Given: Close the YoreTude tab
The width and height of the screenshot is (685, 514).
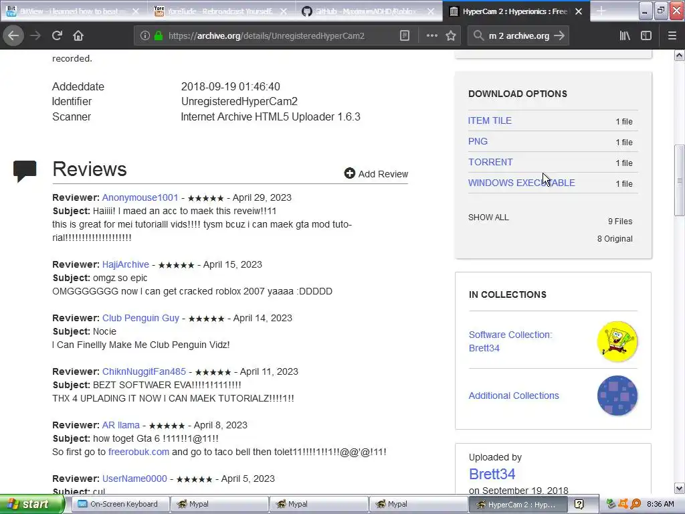Looking at the screenshot, I should (284, 11).
